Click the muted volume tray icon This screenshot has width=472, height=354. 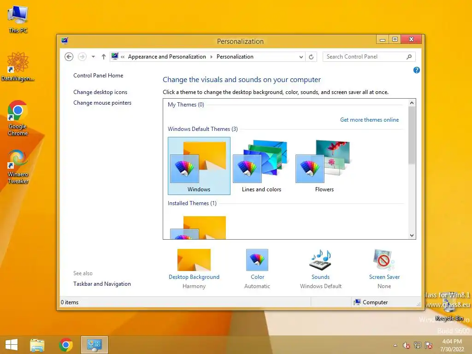[406, 345]
